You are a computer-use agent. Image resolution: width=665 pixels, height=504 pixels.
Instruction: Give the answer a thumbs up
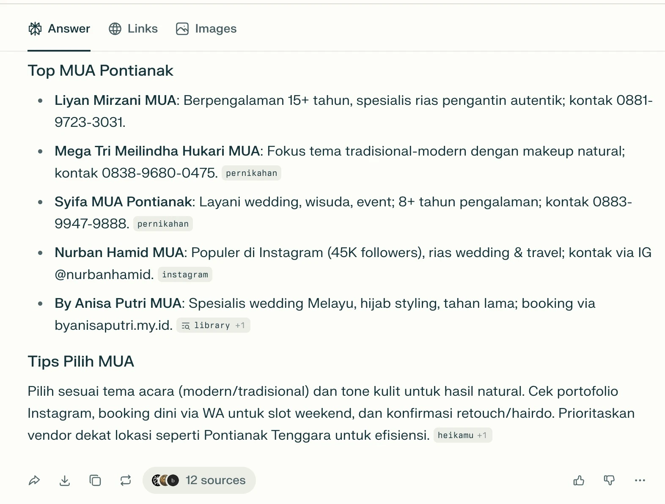[x=579, y=480]
